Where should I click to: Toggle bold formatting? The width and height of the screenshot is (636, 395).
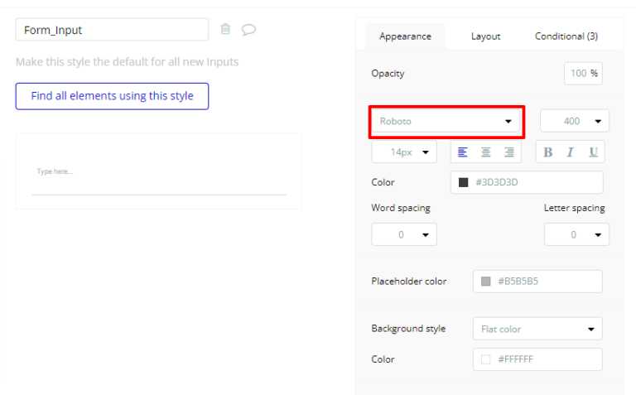point(547,152)
